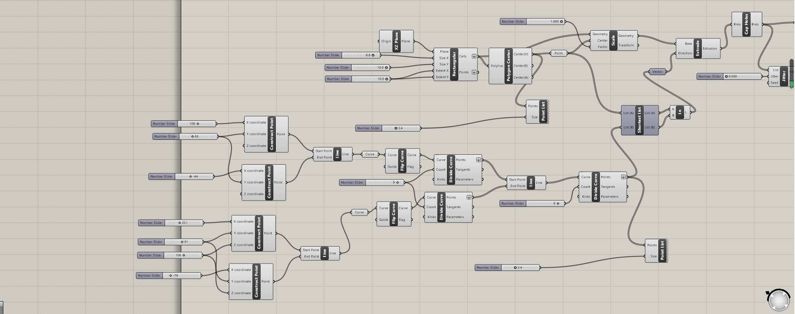Click the round compass widget in canvas corner
The image size is (795, 314).
tap(778, 300)
